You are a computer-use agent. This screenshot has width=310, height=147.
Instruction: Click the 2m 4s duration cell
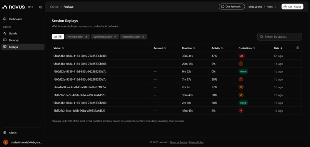tap(186, 87)
